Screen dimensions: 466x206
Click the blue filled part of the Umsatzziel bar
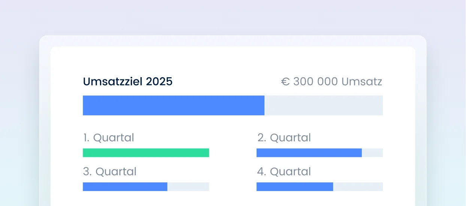173,105
